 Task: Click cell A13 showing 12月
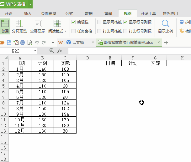(x=20, y=131)
